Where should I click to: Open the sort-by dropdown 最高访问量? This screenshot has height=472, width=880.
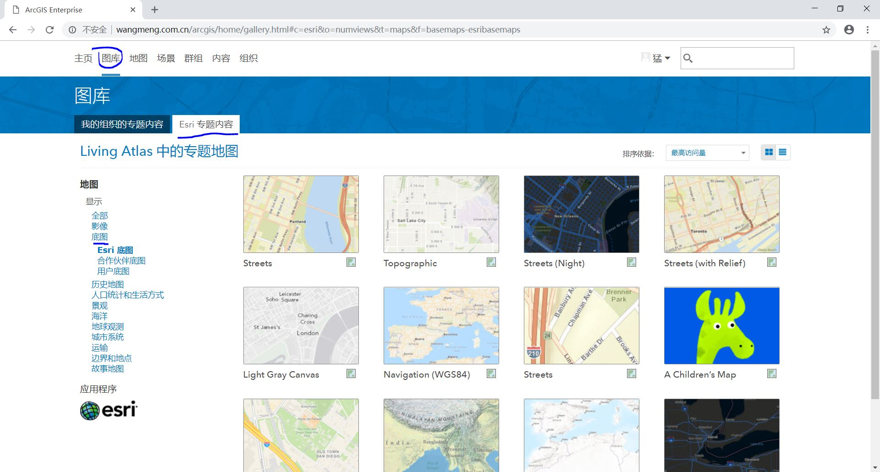coord(707,153)
